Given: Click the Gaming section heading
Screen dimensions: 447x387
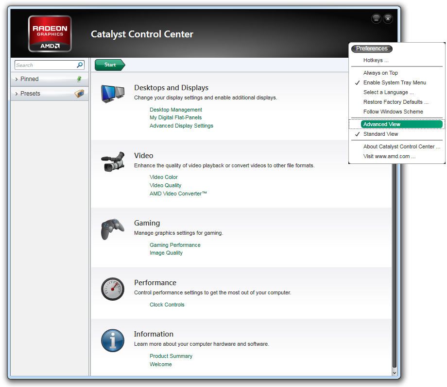Looking at the screenshot, I should (147, 223).
